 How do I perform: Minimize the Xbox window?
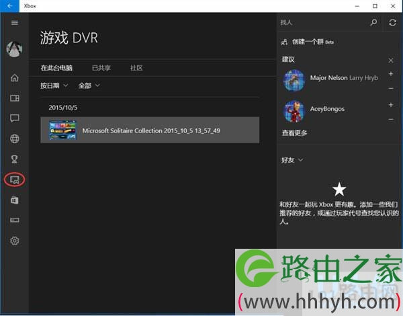(x=357, y=6)
